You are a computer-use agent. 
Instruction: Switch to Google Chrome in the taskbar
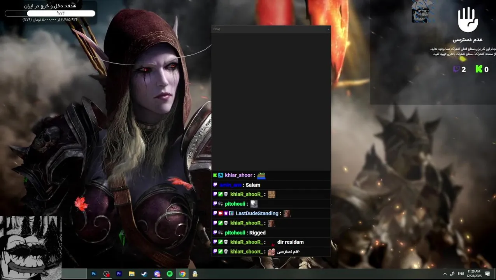[182, 274]
